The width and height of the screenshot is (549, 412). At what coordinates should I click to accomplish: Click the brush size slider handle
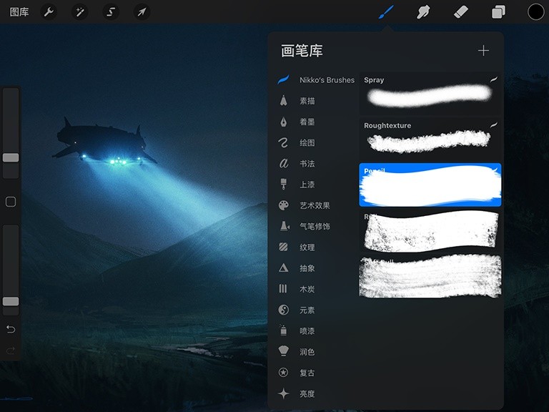[11, 157]
